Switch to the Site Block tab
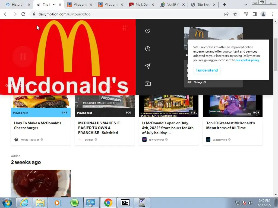The image size is (278, 208). tap(204, 5)
